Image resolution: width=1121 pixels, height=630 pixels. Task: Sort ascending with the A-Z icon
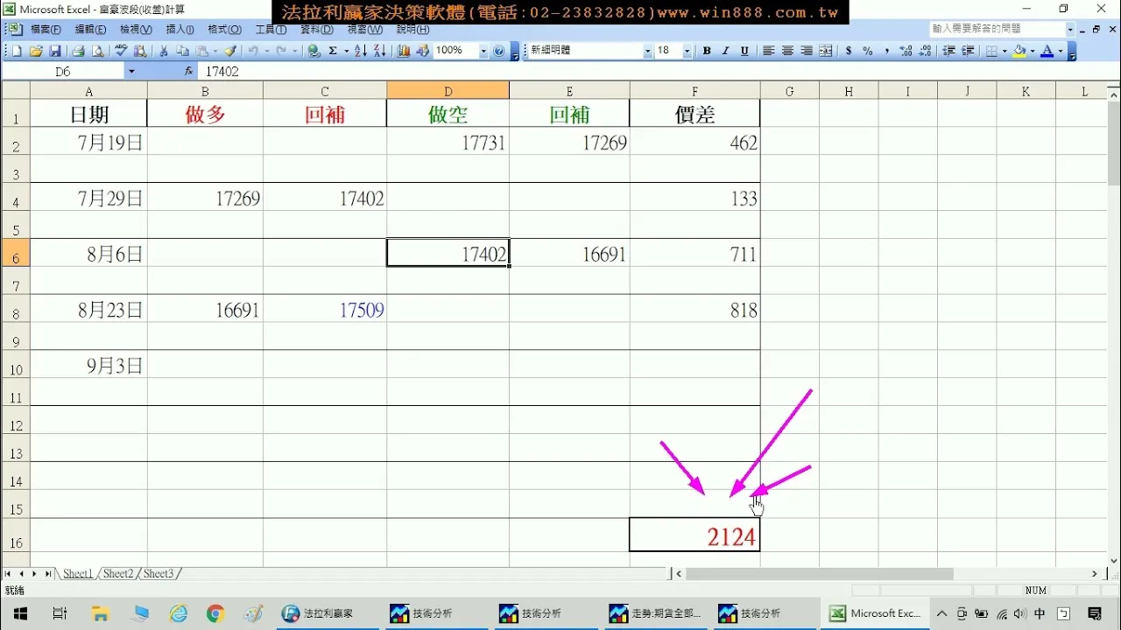coord(361,51)
